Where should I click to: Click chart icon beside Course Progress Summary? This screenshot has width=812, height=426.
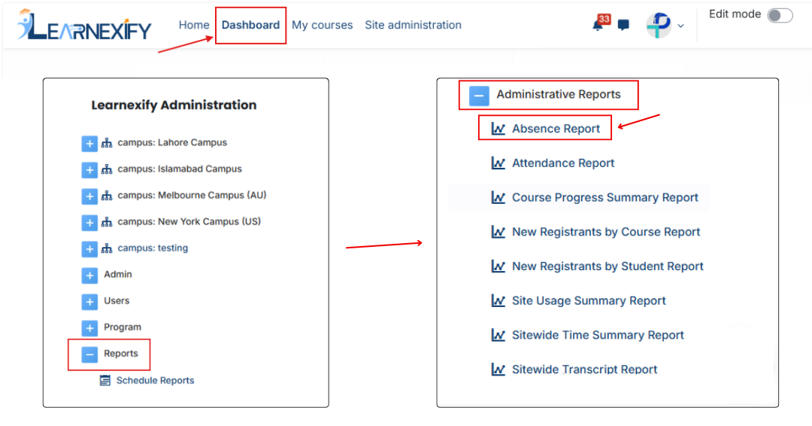pos(498,197)
